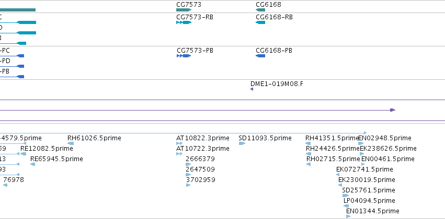Select the EK072741.5prime EST marker
The height and width of the screenshot is (219, 445).
(338, 175)
